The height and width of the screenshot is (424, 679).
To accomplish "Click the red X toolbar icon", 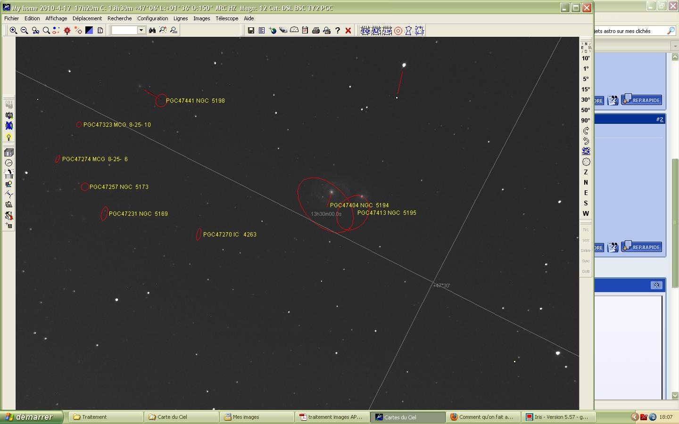I will click(348, 31).
